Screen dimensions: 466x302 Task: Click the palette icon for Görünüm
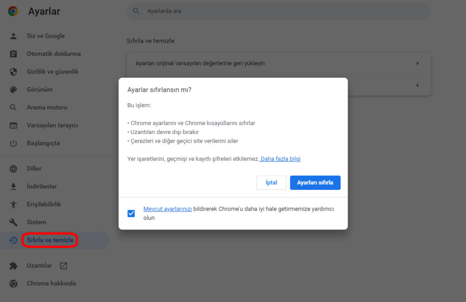point(13,89)
